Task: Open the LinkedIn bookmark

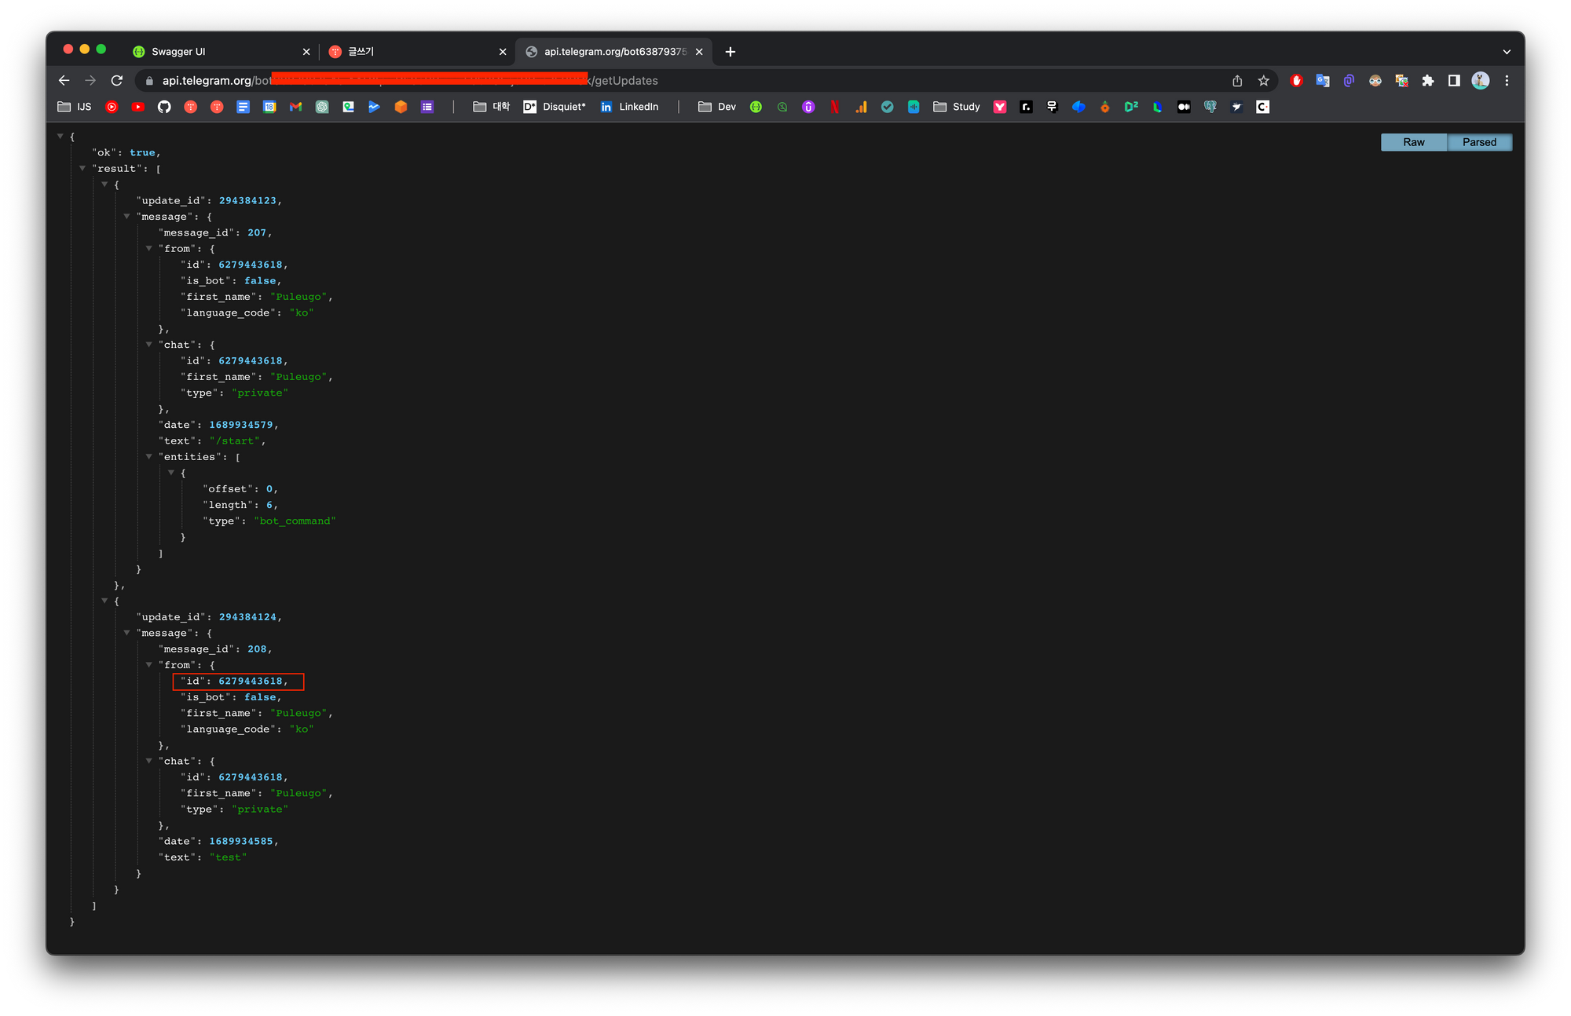Action: coord(630,107)
